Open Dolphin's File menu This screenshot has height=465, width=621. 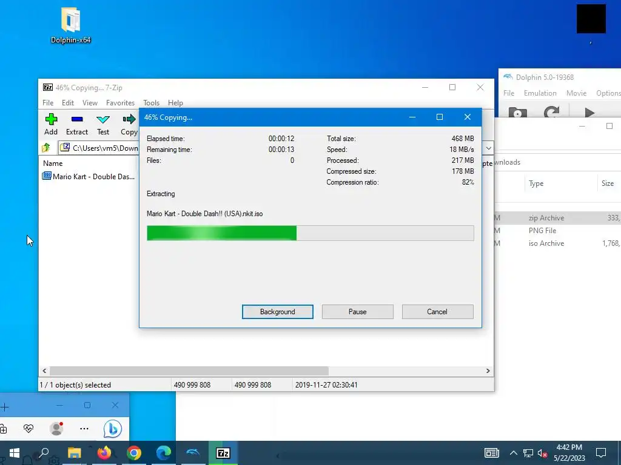point(509,93)
